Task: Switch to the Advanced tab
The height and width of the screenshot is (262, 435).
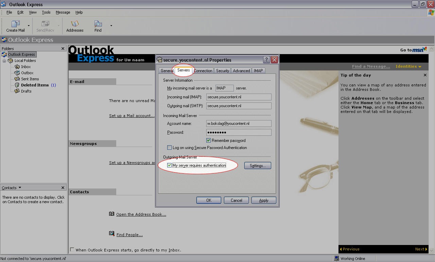Action: 241,71
